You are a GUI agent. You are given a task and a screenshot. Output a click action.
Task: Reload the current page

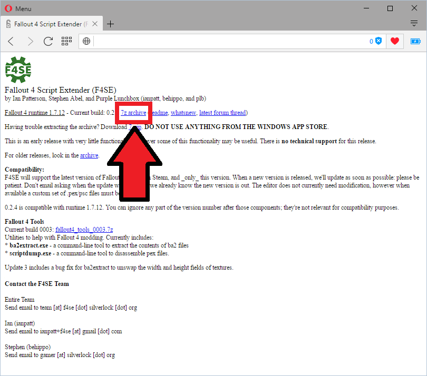point(48,42)
